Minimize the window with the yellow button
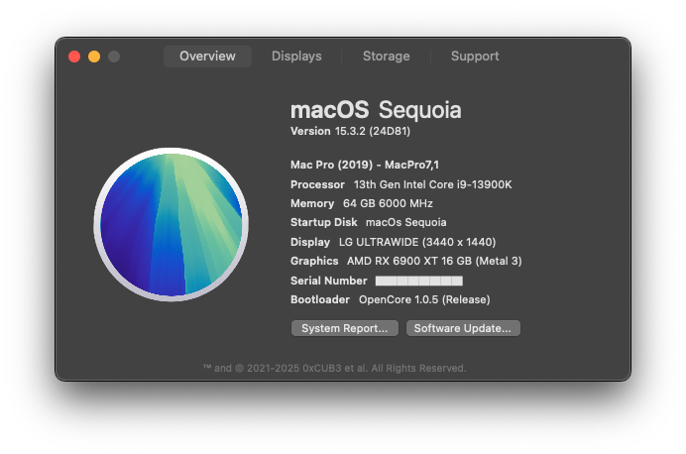This screenshot has width=686, height=454. (94, 57)
